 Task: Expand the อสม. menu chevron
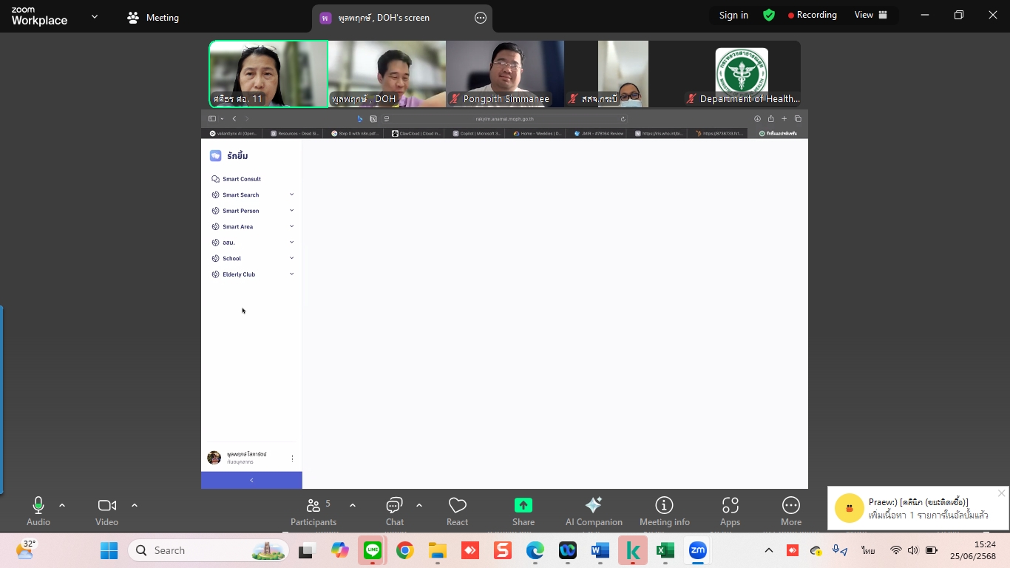click(291, 243)
